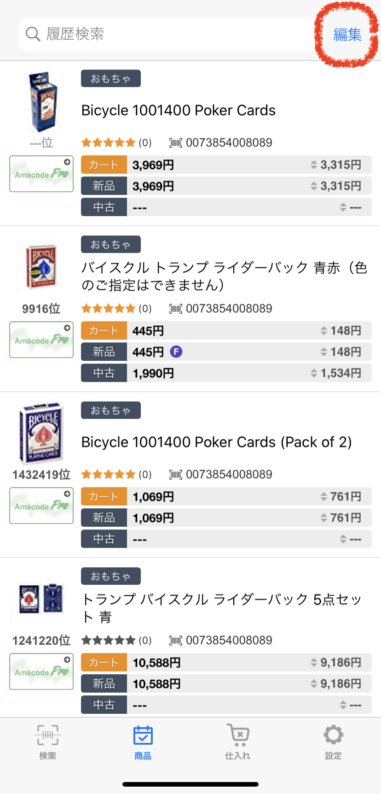Open Amacode Pro for 9916位 product
The height and width of the screenshot is (794, 381).
click(x=41, y=340)
